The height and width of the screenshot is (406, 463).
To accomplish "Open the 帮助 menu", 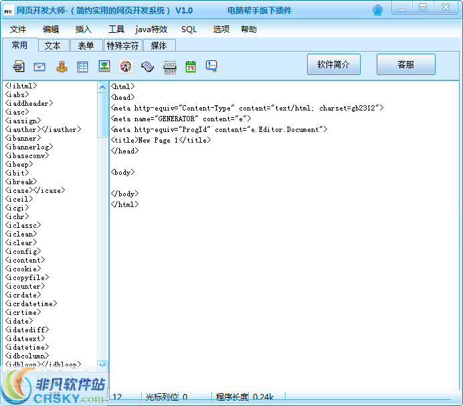I will tap(249, 29).
